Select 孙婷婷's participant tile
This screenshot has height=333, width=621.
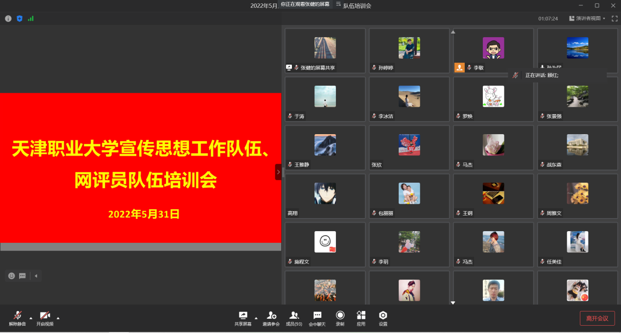click(x=409, y=51)
